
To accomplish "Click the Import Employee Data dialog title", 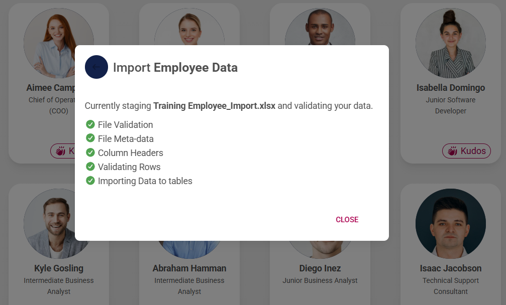I will click(x=176, y=67).
